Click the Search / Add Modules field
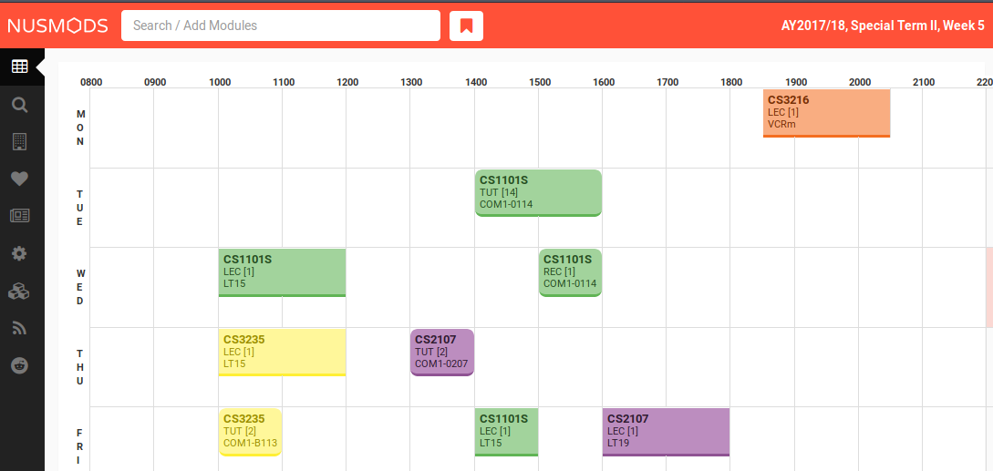Screen dimensions: 993x471 [x=281, y=26]
